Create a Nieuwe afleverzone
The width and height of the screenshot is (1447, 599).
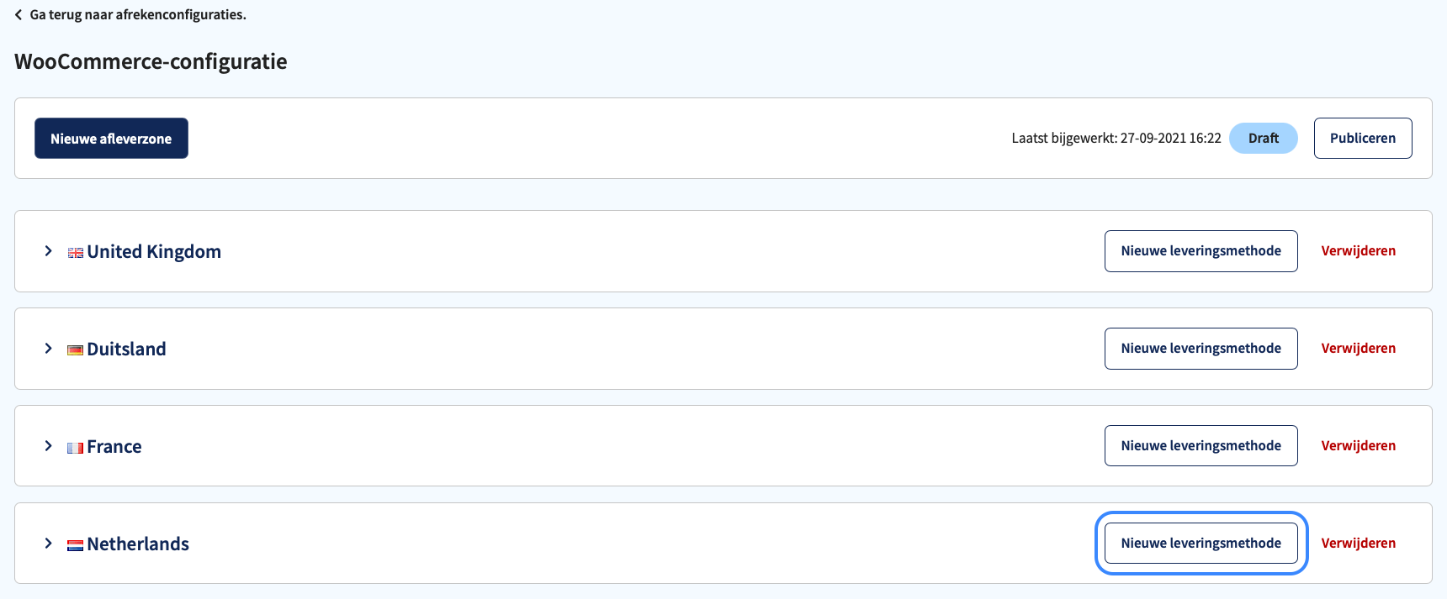(x=111, y=139)
